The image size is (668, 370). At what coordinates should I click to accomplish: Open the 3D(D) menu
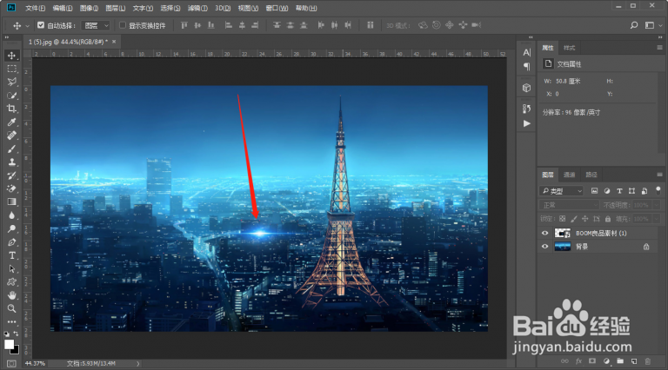223,8
